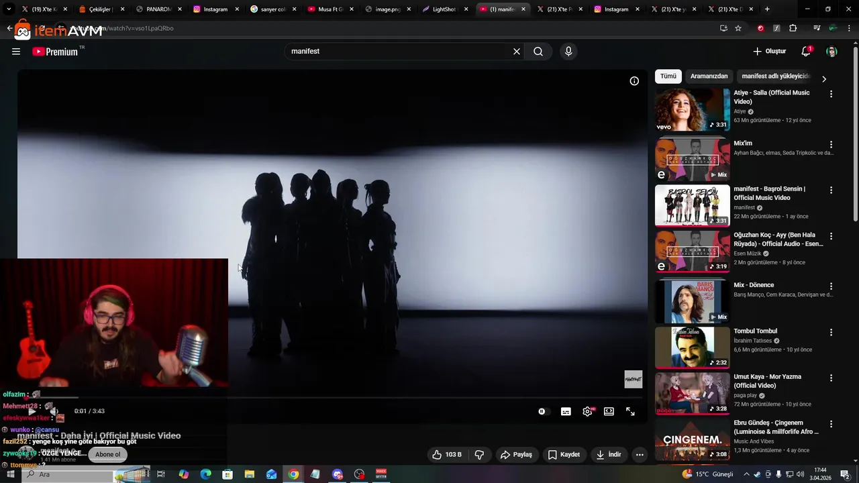Open the Oluştur create dropdown

(769, 52)
